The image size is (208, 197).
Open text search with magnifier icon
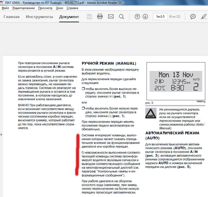(x=121, y=17)
